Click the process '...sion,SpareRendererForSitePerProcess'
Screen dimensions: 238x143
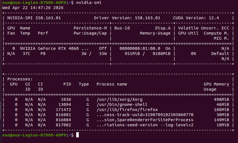[x=145, y=120]
